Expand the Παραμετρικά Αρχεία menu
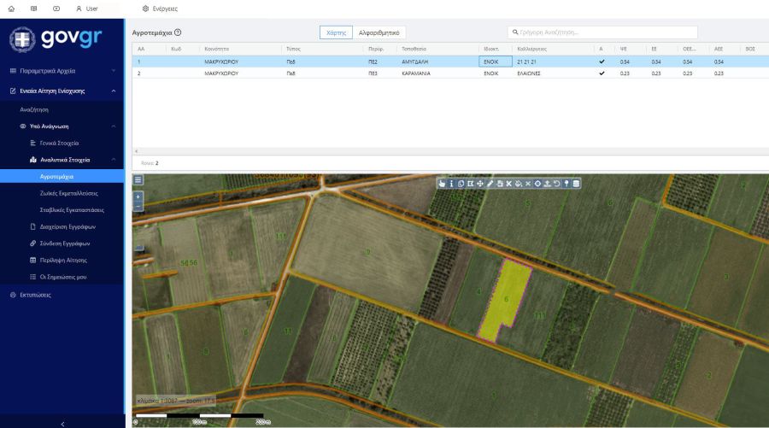The width and height of the screenshot is (769, 428). click(114, 71)
